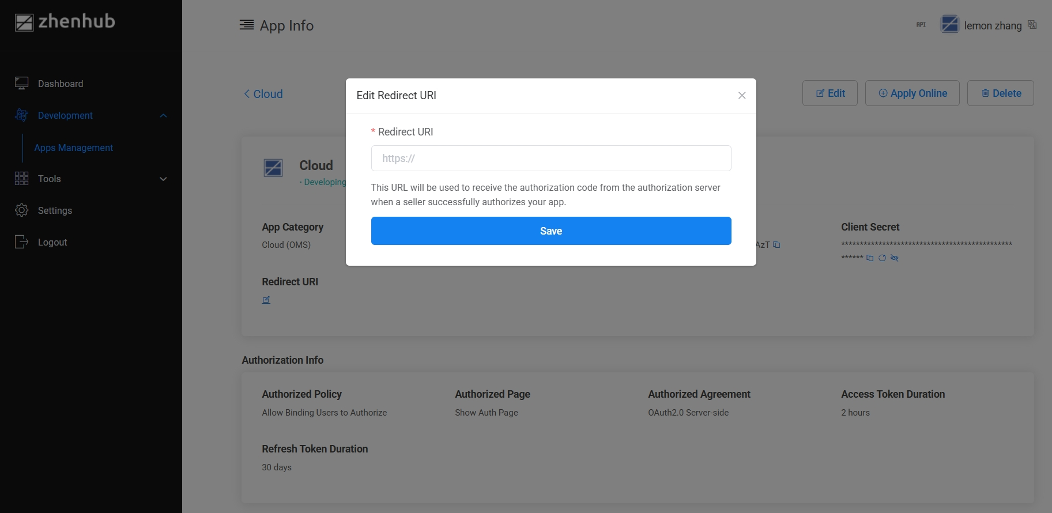Collapse the Development menu chevron
The width and height of the screenshot is (1052, 513).
(x=163, y=116)
